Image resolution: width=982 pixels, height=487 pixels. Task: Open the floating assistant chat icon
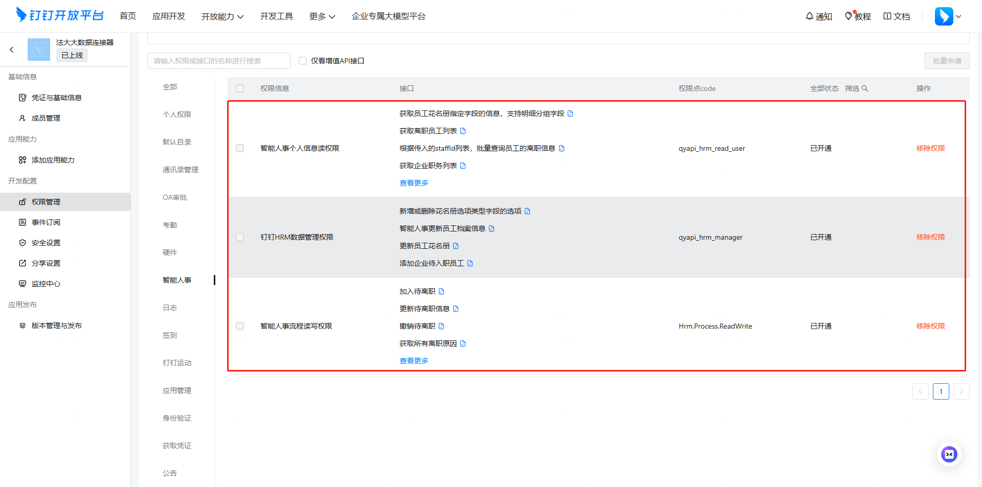949,454
